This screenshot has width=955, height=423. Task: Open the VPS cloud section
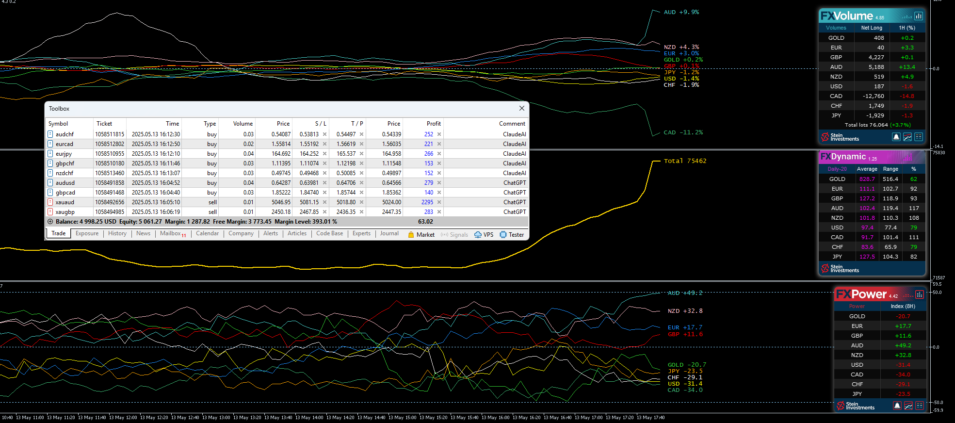[484, 235]
